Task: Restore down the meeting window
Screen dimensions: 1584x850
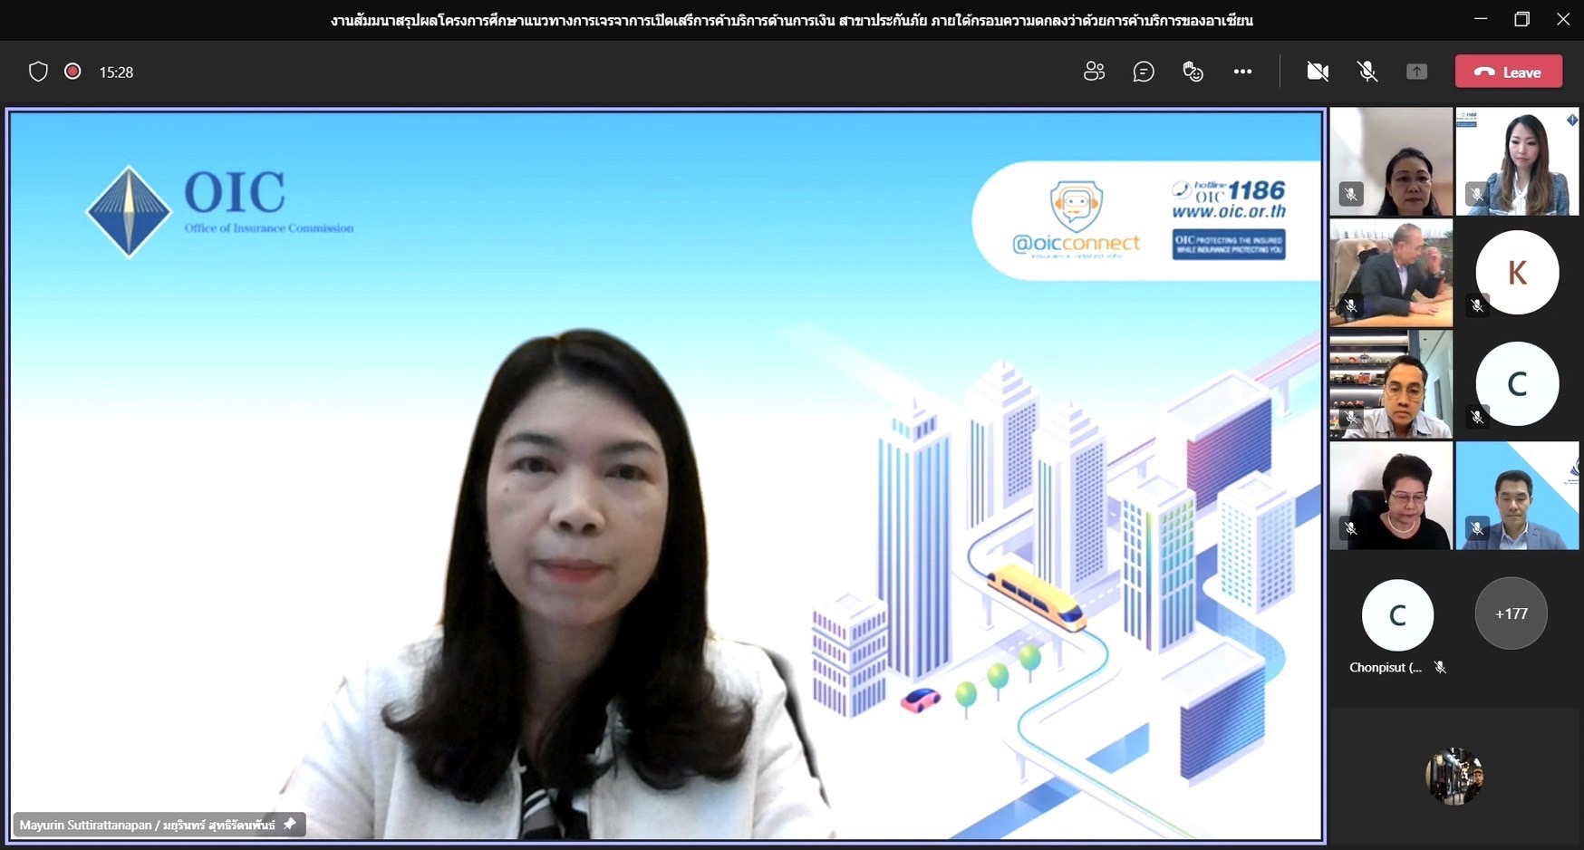Action: (1521, 19)
